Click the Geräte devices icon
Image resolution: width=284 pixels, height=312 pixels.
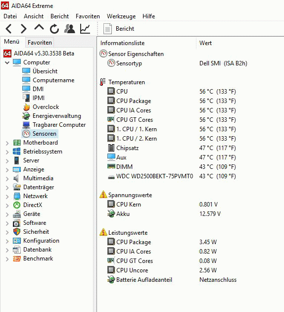pyautogui.click(x=17, y=214)
